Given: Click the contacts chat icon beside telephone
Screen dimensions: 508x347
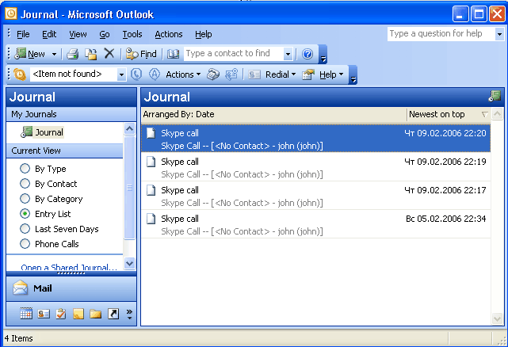Looking at the screenshot, I should click(231, 74).
